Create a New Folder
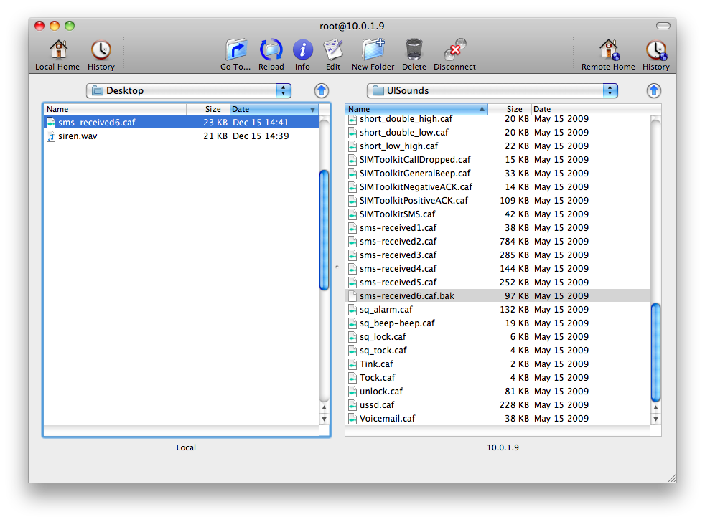 373,51
